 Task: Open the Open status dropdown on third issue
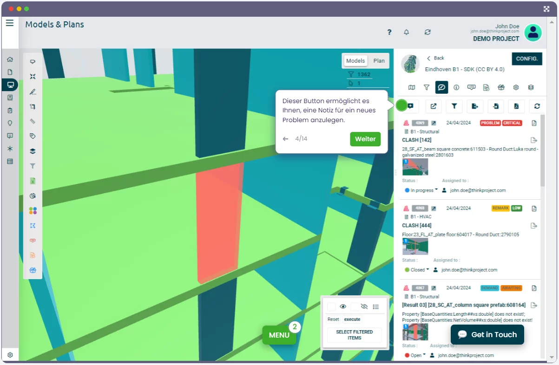pyautogui.click(x=416, y=355)
